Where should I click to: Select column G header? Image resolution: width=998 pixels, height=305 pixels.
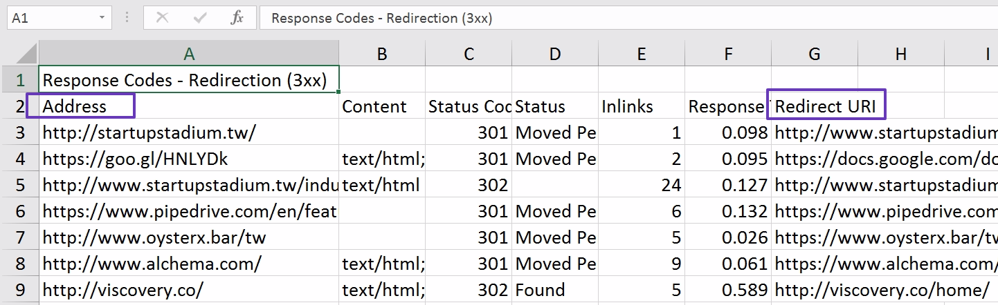click(815, 54)
